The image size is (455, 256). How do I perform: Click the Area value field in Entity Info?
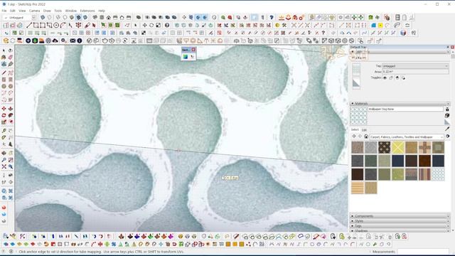[415, 71]
